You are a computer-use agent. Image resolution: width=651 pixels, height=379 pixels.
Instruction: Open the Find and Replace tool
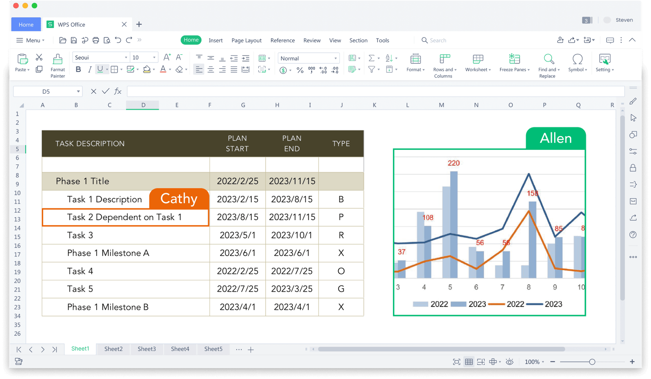[549, 59]
